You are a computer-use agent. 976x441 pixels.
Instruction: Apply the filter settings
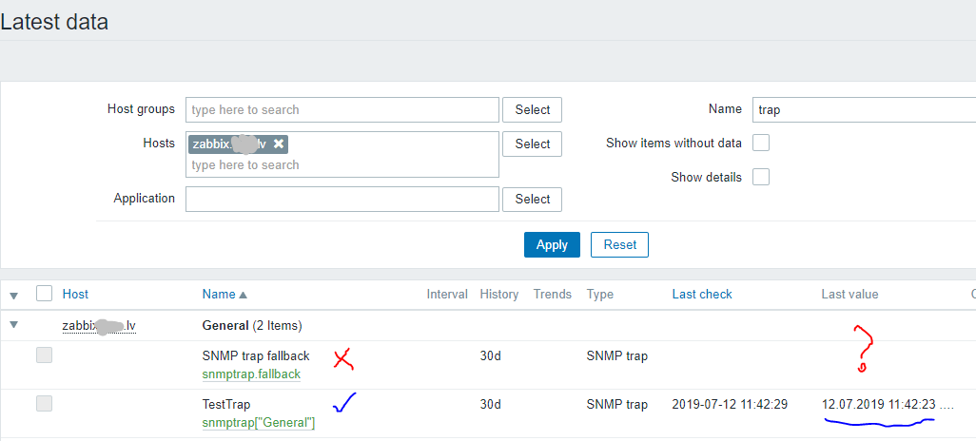(x=552, y=244)
